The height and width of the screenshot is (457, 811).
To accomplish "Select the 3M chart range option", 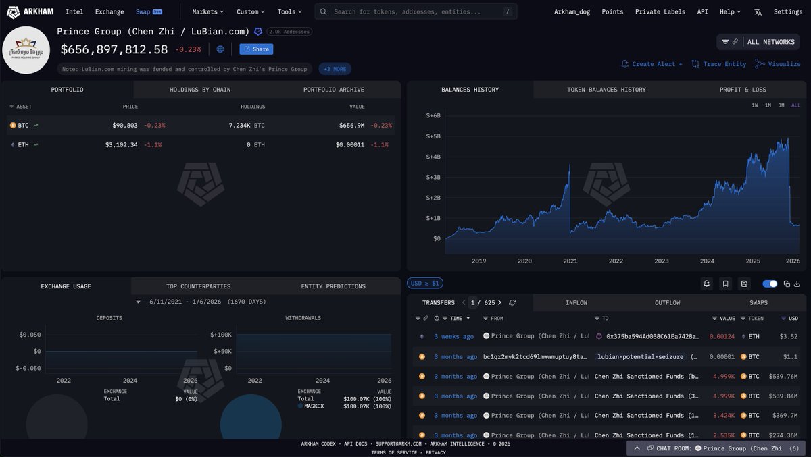I will click(781, 105).
